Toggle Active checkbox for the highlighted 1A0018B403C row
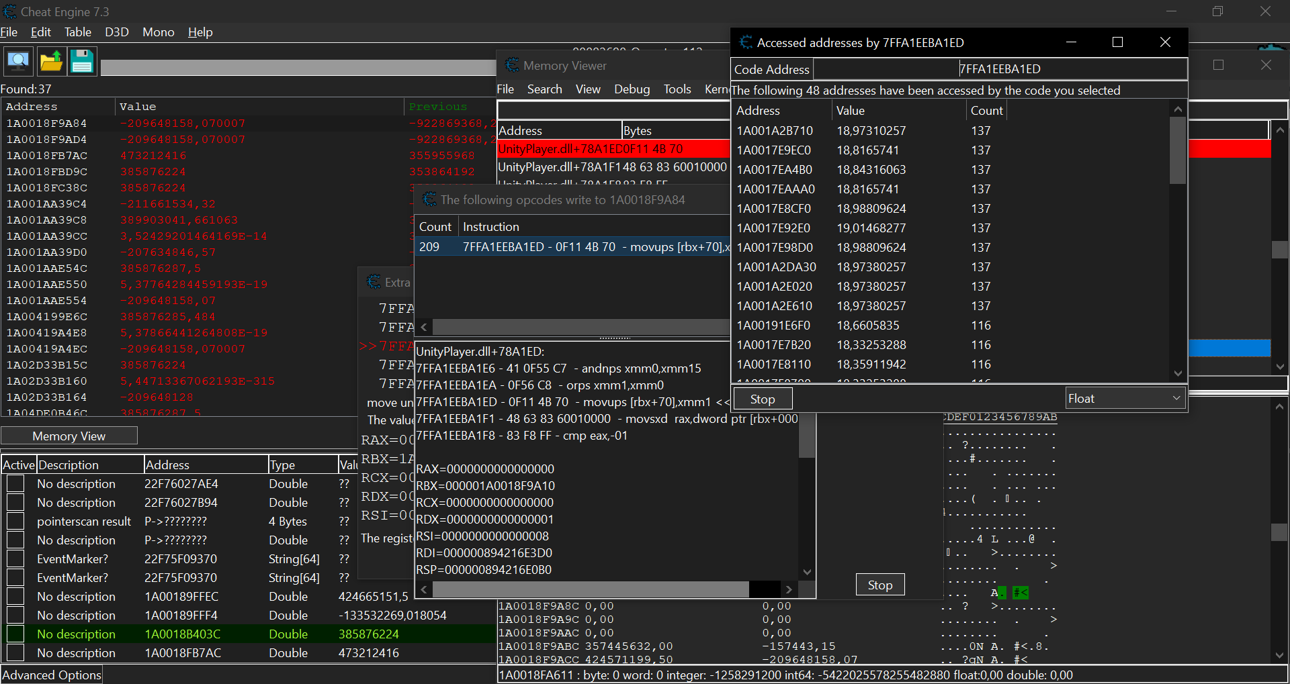The width and height of the screenshot is (1290, 684). [15, 634]
